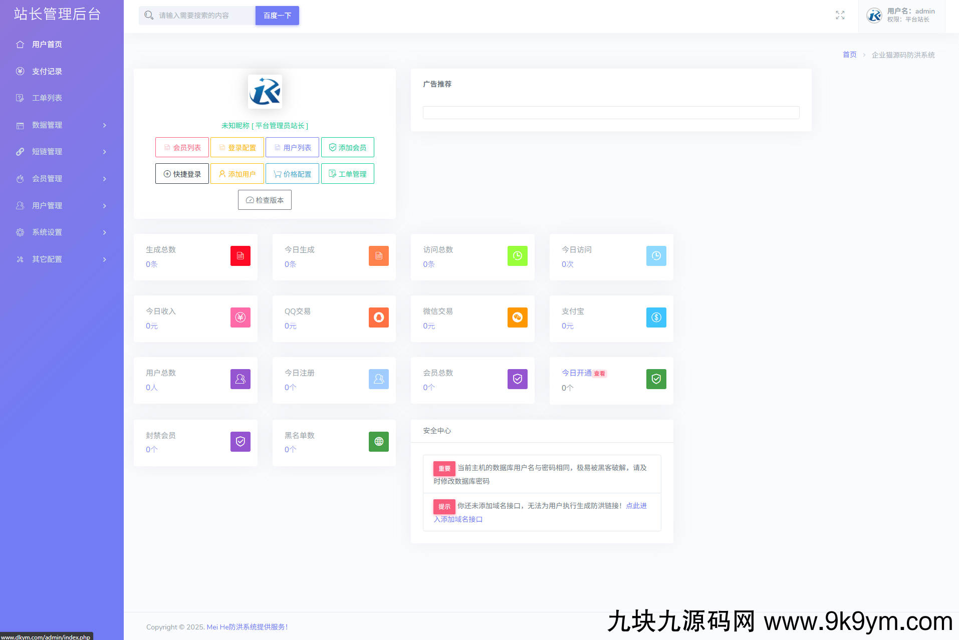
Task: Expand the 会员管理 submenu chevron
Action: click(x=105, y=179)
